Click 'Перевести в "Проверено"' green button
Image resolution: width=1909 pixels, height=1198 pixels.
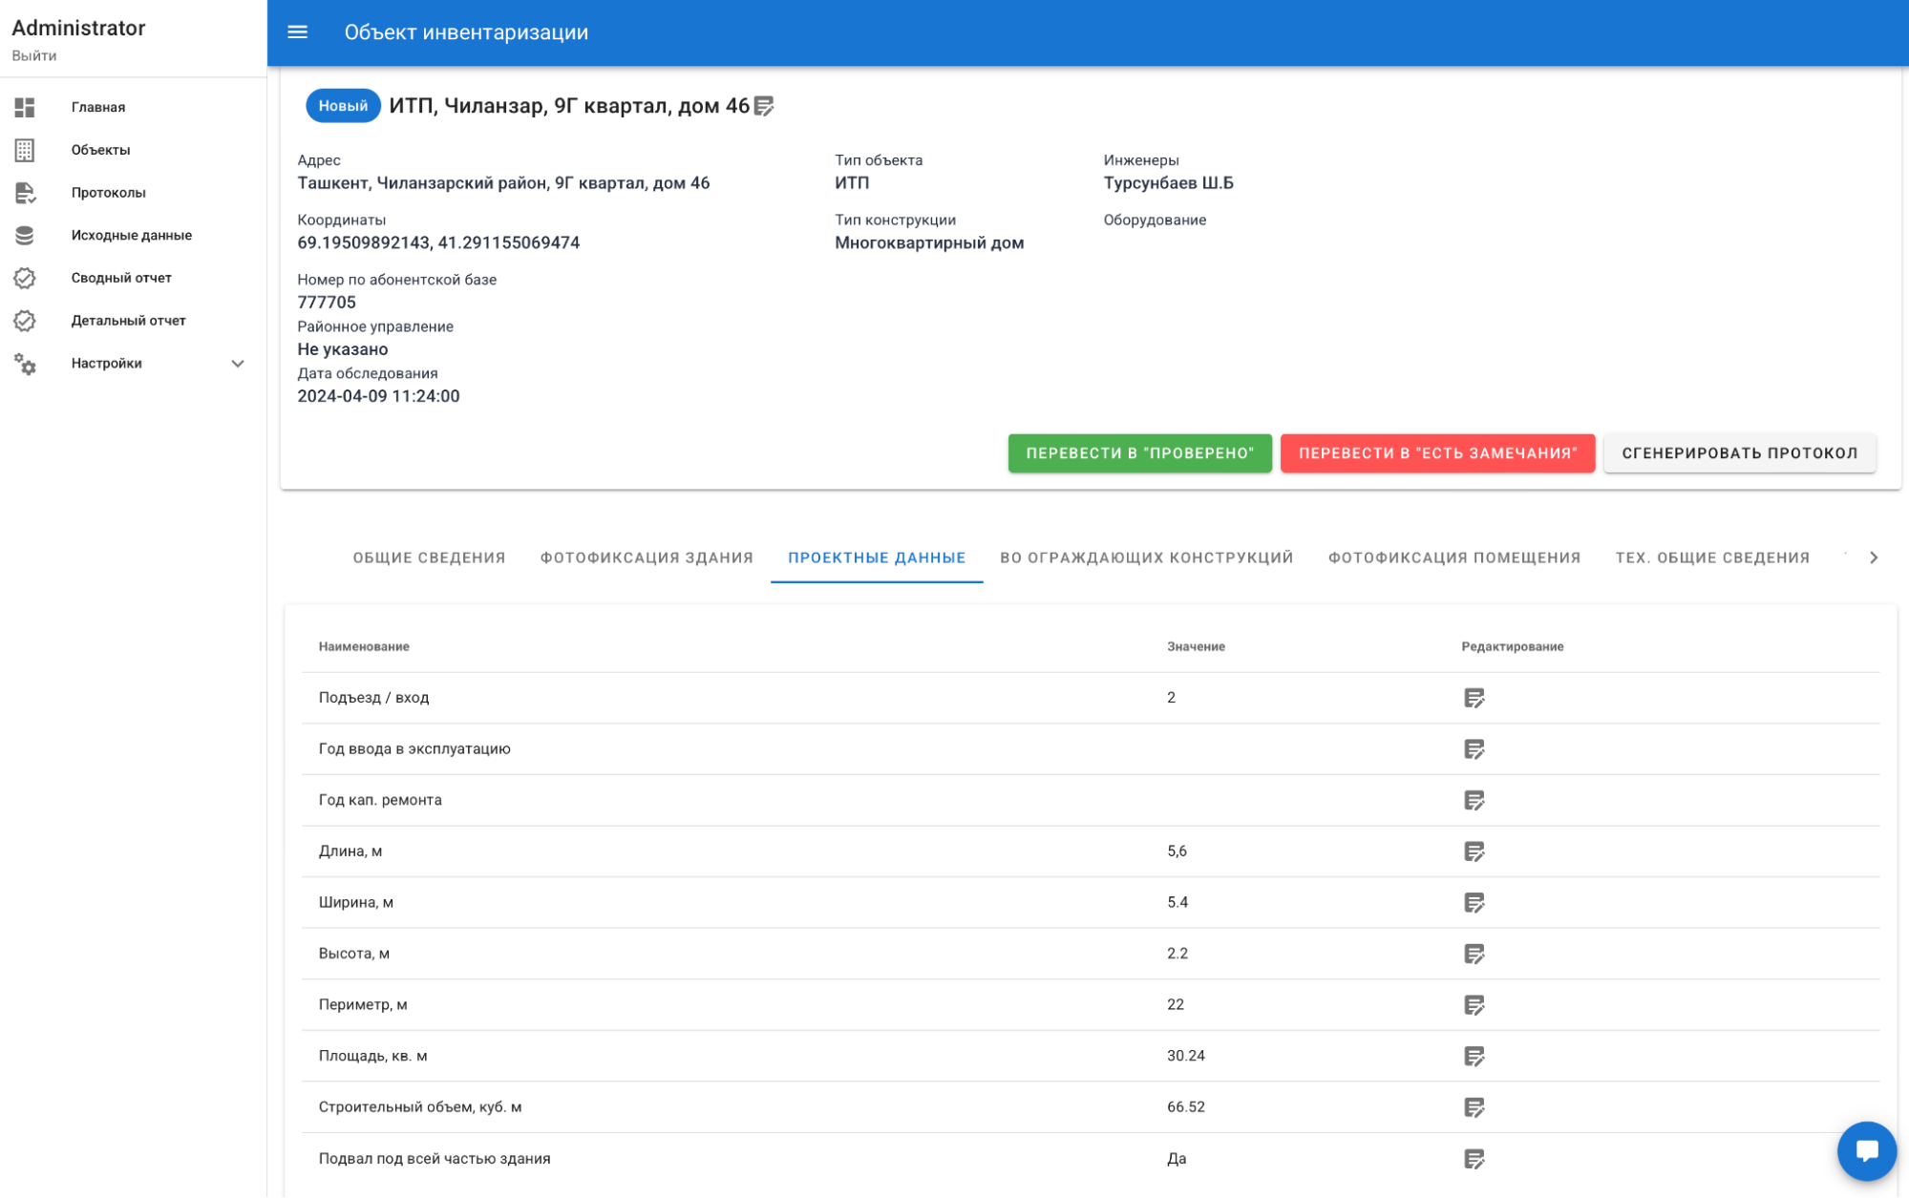(x=1139, y=453)
